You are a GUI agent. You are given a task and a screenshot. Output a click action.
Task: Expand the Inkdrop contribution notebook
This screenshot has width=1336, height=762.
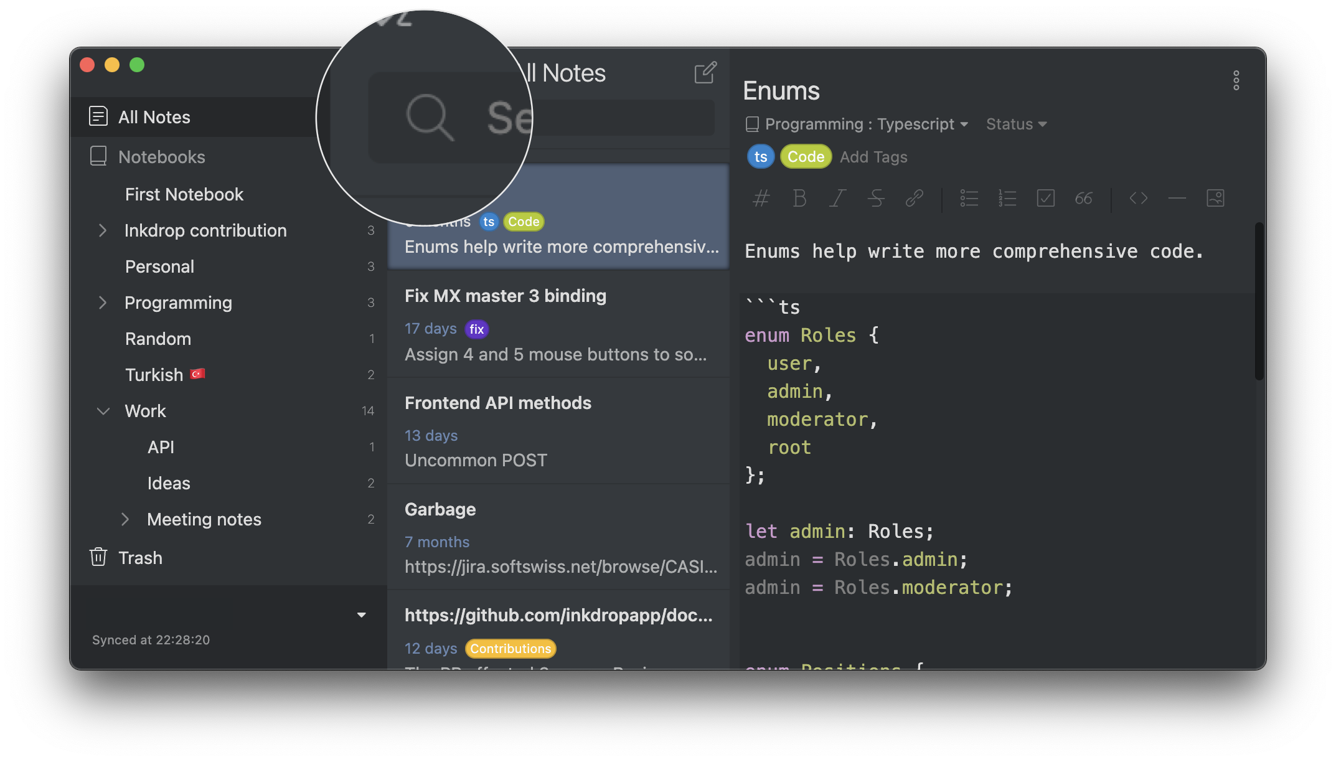pos(103,231)
